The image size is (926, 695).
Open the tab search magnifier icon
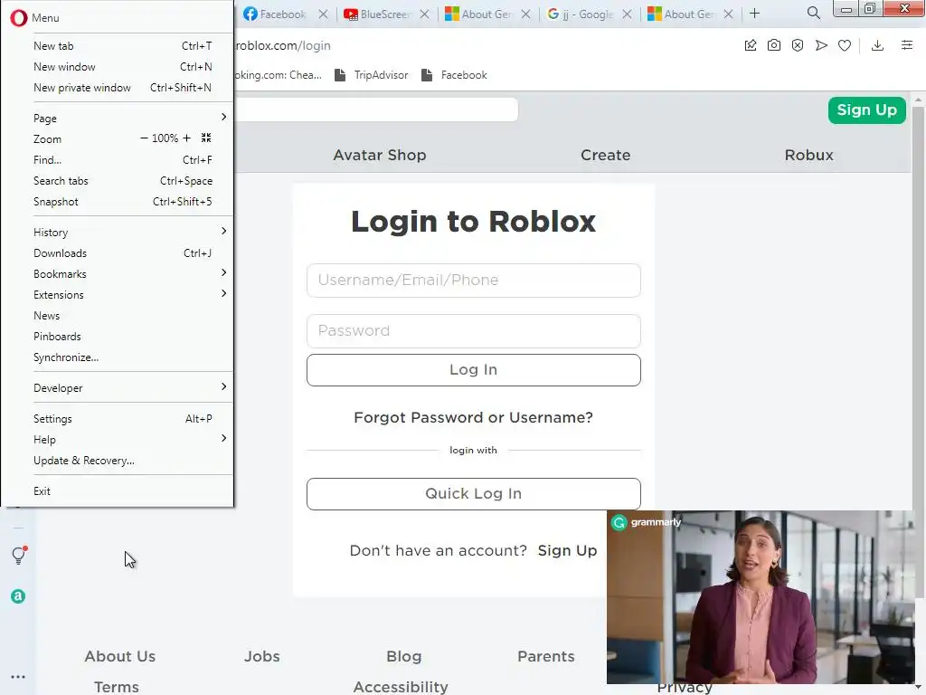813,13
